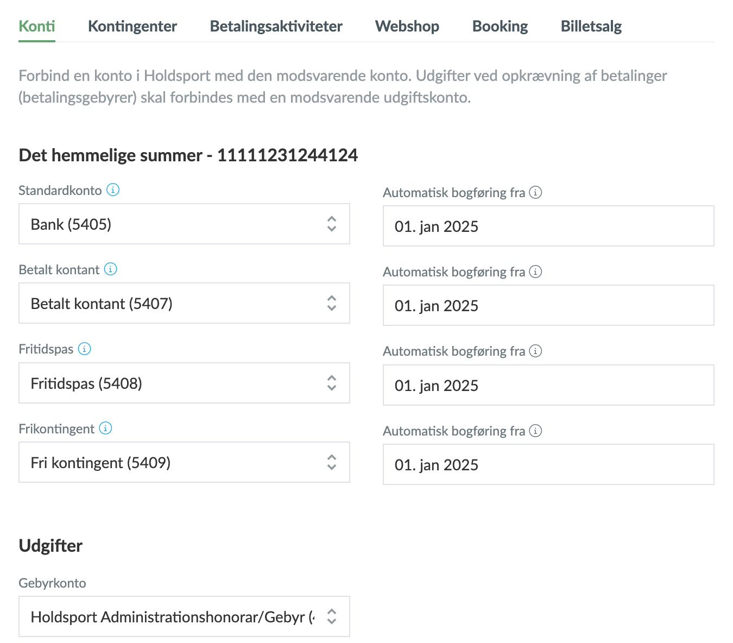Click the Standardkonto row date input field
The width and height of the screenshot is (733, 643).
tap(548, 226)
